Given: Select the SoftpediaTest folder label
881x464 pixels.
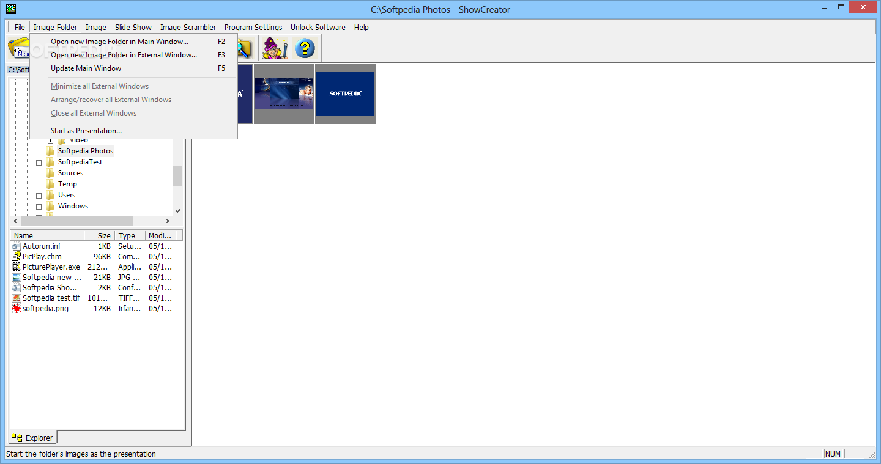Looking at the screenshot, I should (80, 162).
